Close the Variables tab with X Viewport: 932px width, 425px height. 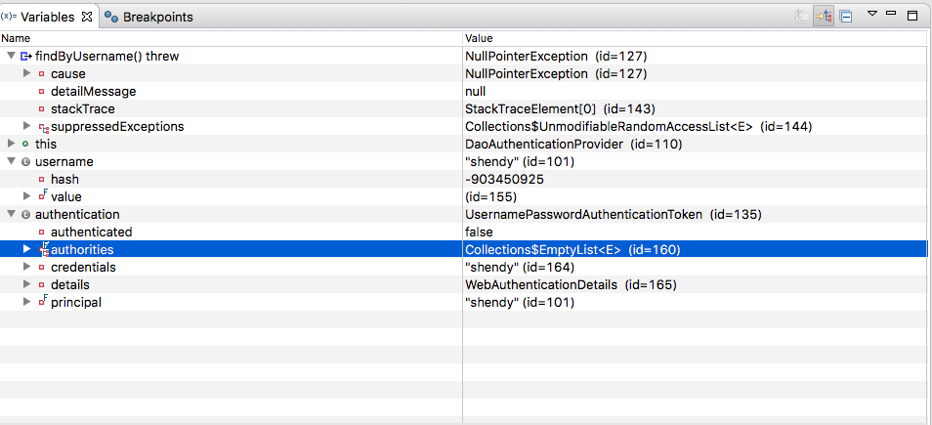[87, 17]
